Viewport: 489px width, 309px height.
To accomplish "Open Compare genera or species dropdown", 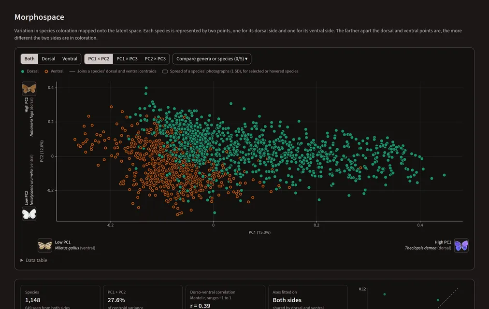I will tap(212, 59).
